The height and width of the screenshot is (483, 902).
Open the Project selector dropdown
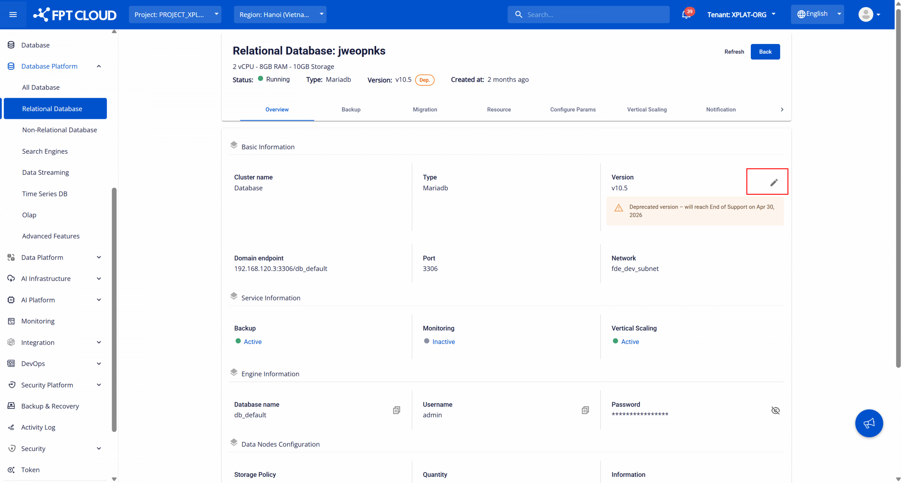(x=175, y=14)
